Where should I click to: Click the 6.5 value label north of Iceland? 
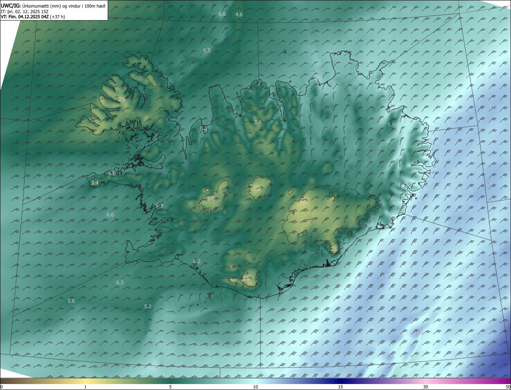207,51
